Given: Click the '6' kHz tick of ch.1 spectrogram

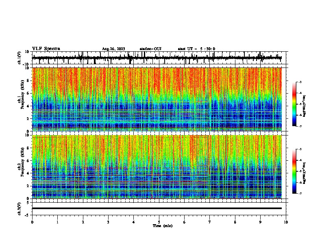Looking at the screenshot, I should coord(28,93).
